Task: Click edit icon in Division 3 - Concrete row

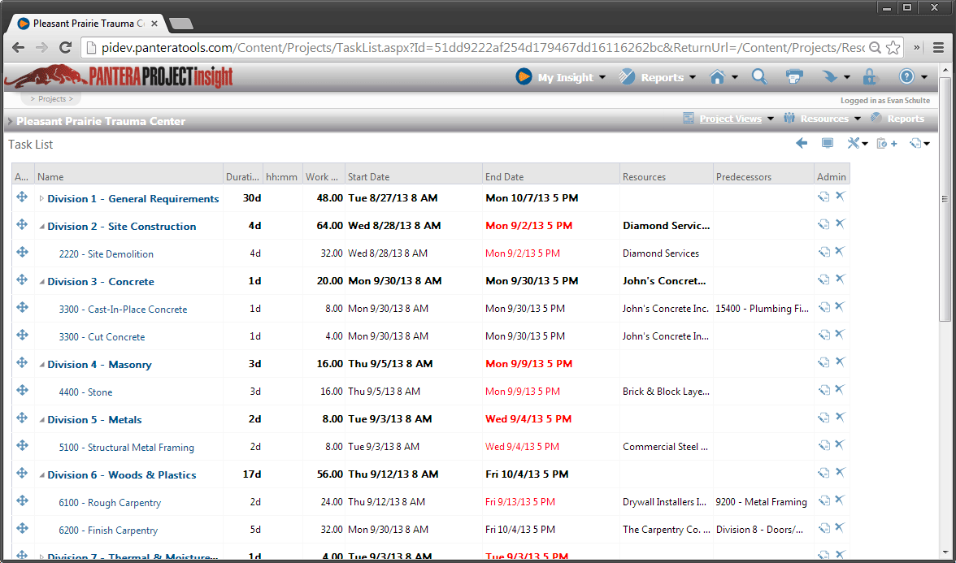Action: 823,280
